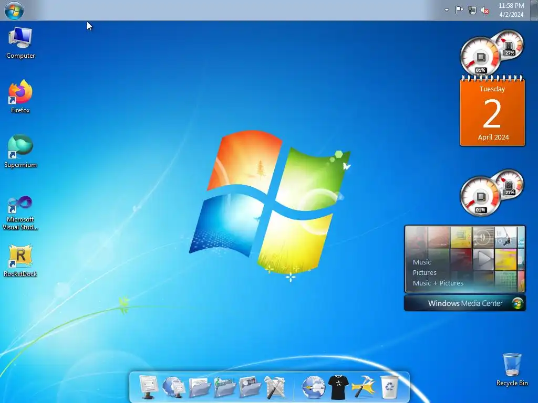Image resolution: width=538 pixels, height=403 pixels.
Task: Open the pictures folder dock icon
Action: (x=250, y=387)
